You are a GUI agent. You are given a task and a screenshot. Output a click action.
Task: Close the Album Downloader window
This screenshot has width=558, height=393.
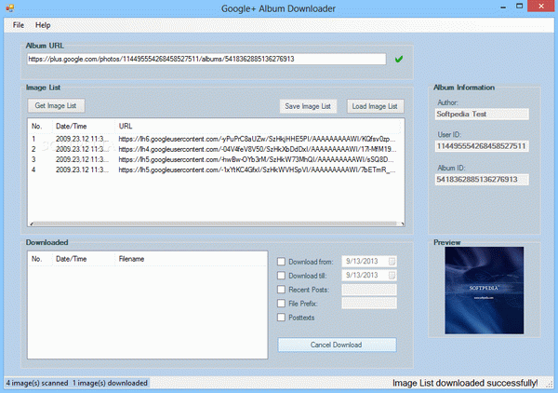(541, 7)
